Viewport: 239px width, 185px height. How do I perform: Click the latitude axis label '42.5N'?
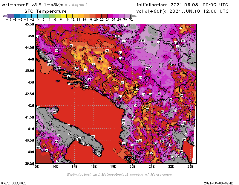tap(29, 94)
